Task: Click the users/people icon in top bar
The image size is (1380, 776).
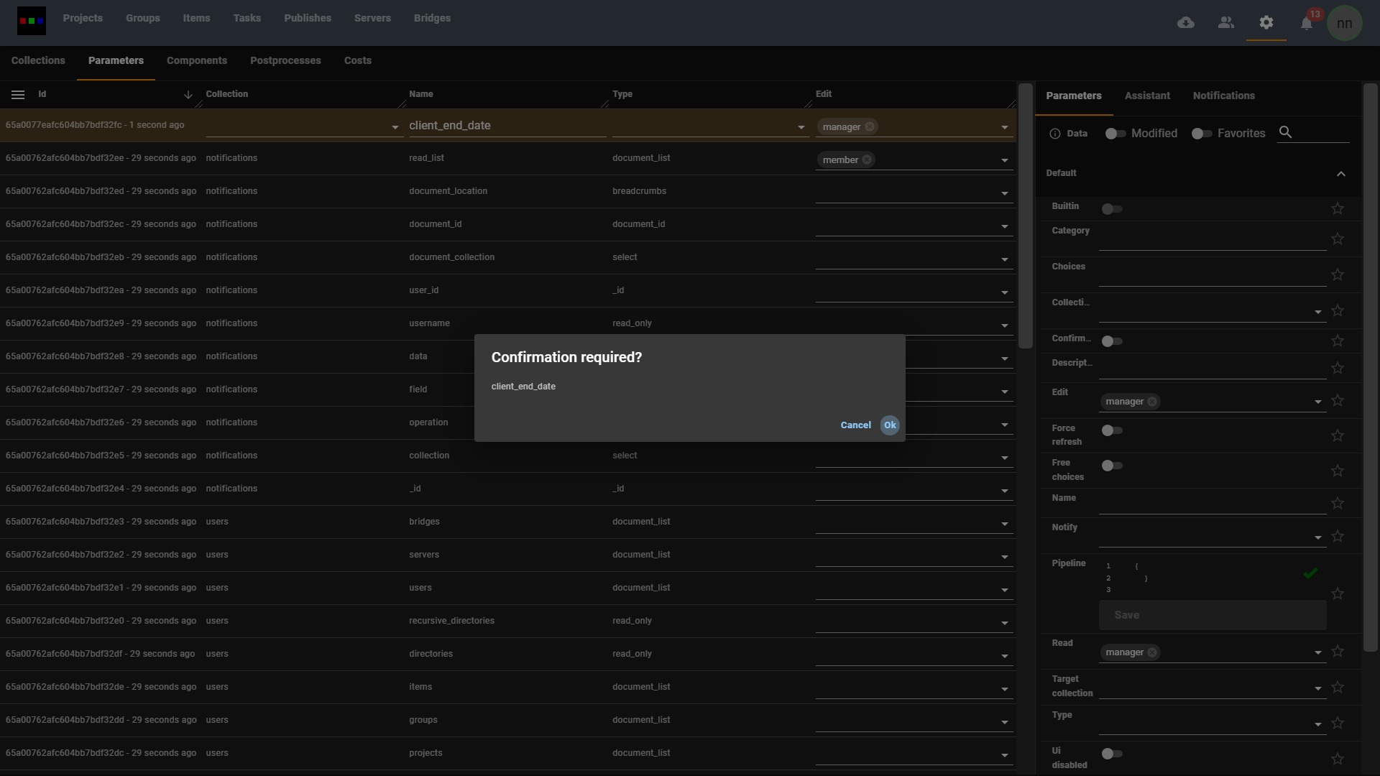Action: click(x=1226, y=22)
